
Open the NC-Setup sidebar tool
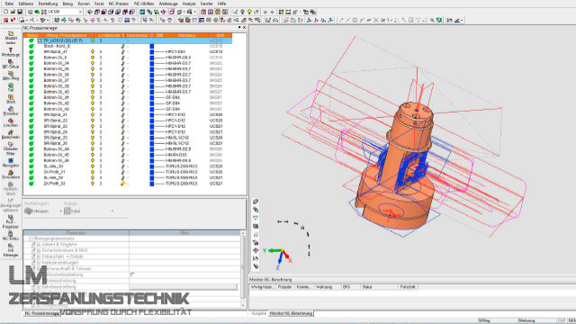[x=11, y=64]
